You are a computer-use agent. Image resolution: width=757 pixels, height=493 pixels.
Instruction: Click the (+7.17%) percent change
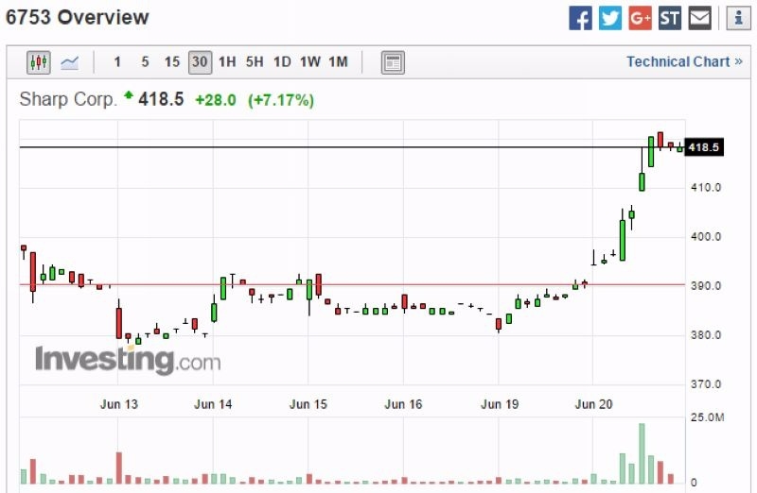pyautogui.click(x=281, y=100)
